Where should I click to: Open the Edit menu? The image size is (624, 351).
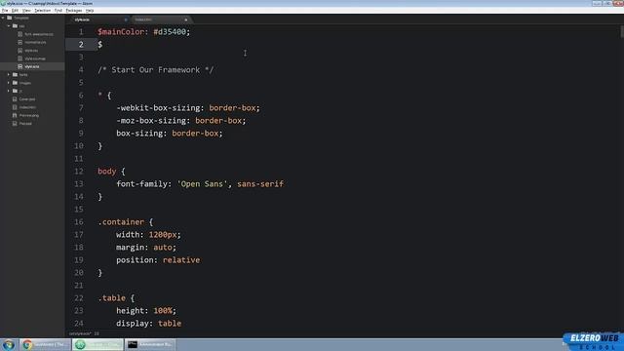pos(15,11)
